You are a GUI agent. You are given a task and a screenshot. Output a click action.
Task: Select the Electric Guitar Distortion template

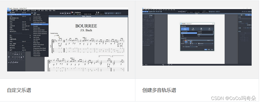40,32
